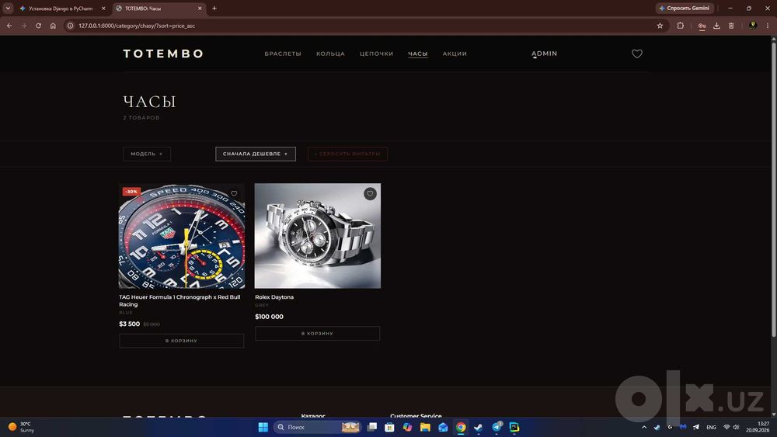Open TAG Heuer Formula 1 Chronograph title
The image size is (777, 437).
(x=179, y=300)
